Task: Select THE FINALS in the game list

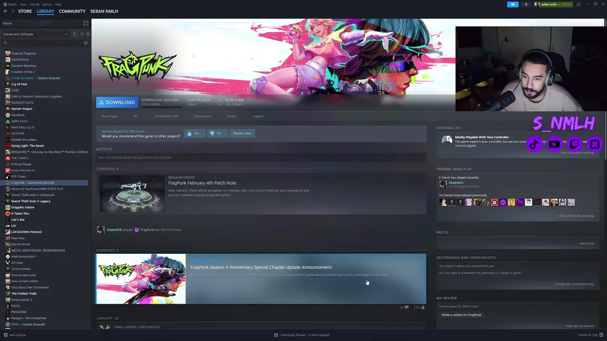Action: pyautogui.click(x=19, y=158)
